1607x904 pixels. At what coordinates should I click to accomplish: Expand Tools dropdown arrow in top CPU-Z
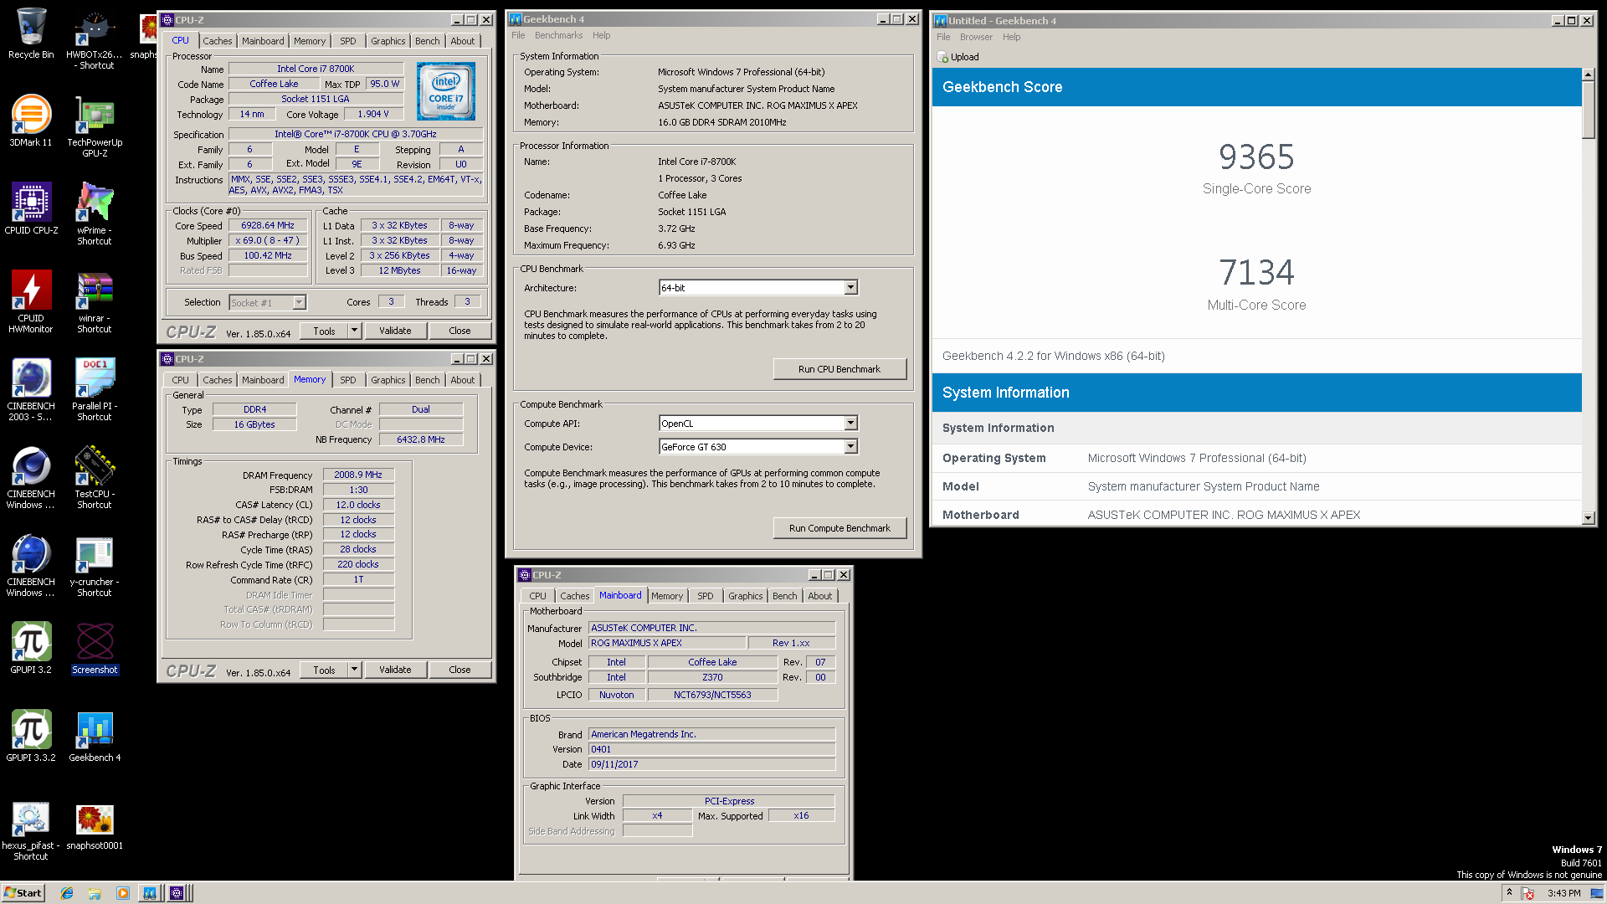click(354, 331)
